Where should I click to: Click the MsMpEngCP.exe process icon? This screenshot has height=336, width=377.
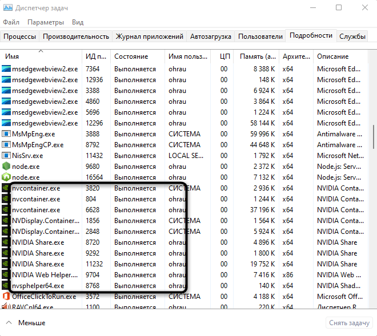click(6, 144)
